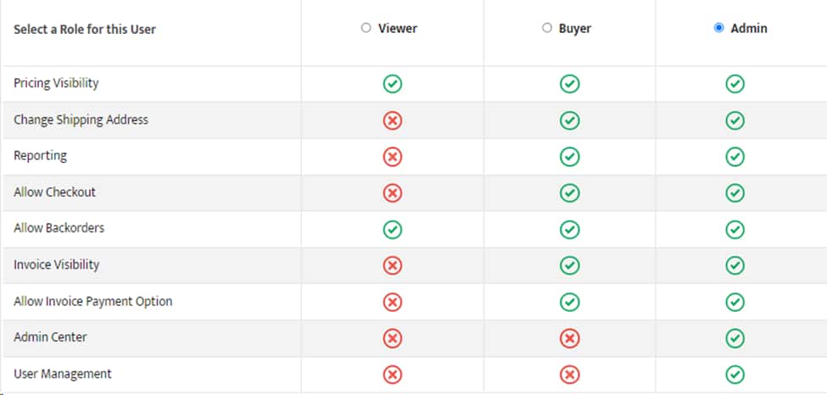This screenshot has height=395, width=827.
Task: Select the Viewer role radio button
Action: 366,28
